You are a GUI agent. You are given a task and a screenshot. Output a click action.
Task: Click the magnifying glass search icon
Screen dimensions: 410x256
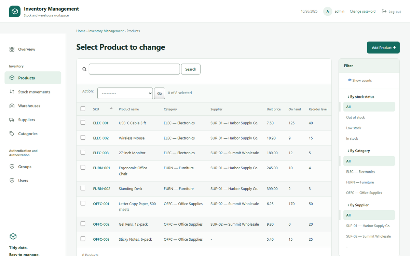pos(84,69)
